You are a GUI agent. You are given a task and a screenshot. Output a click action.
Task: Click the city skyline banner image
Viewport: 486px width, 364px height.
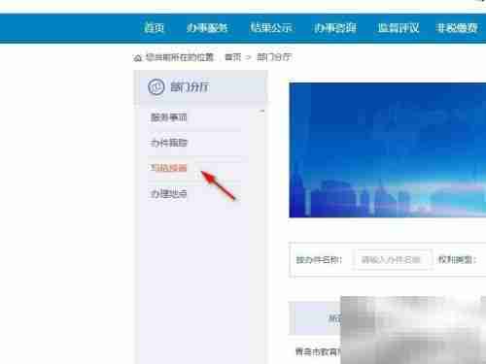click(388, 150)
